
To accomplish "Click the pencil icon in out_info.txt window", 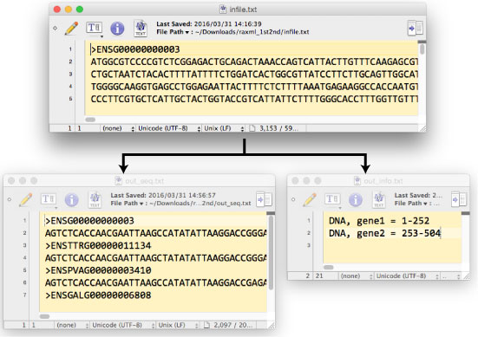I will (310, 200).
